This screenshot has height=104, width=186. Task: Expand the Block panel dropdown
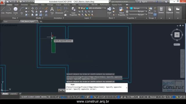112,18
